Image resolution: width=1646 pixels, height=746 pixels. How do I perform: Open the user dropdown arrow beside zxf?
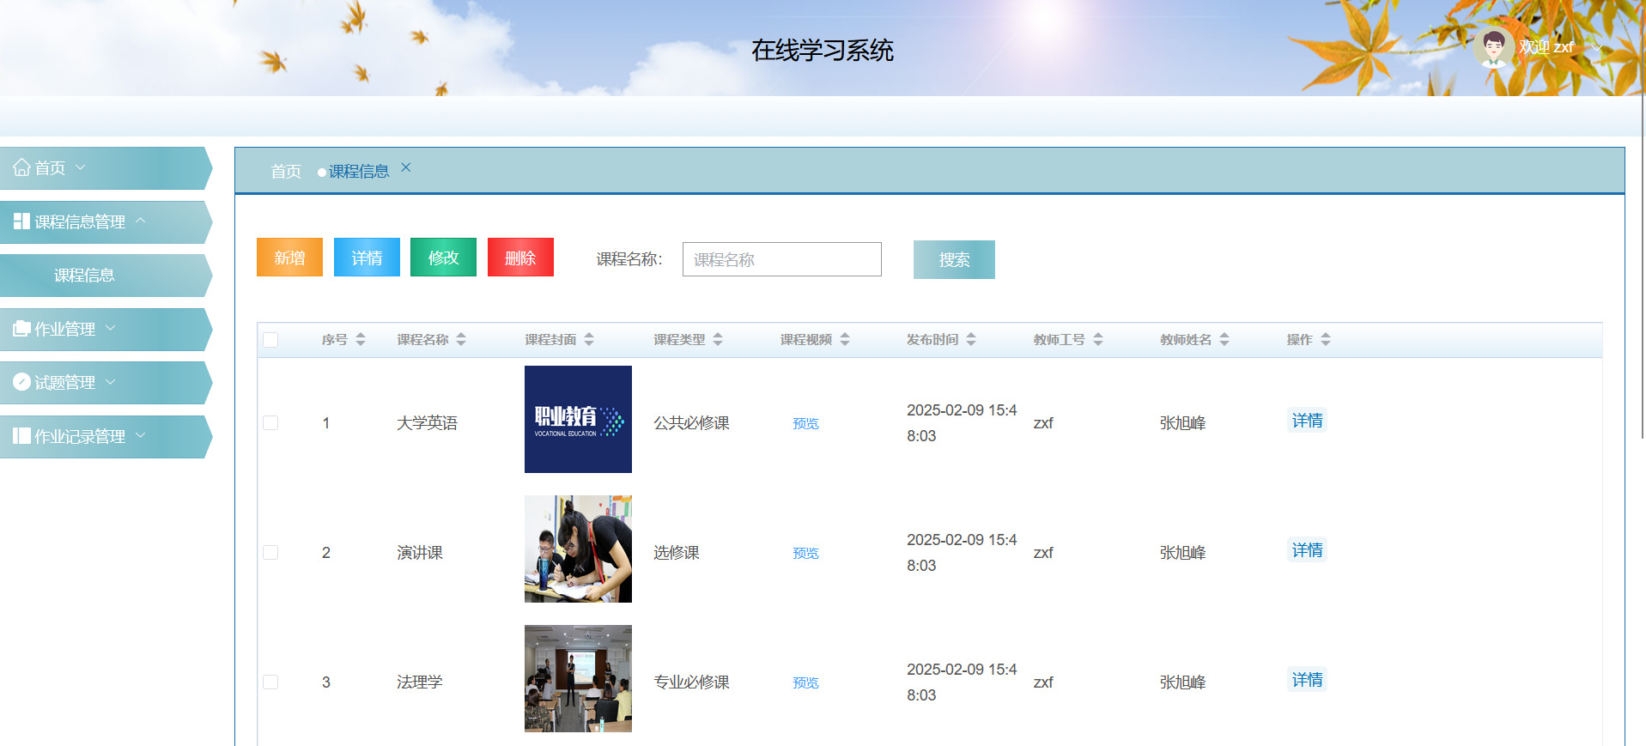[x=1596, y=47]
